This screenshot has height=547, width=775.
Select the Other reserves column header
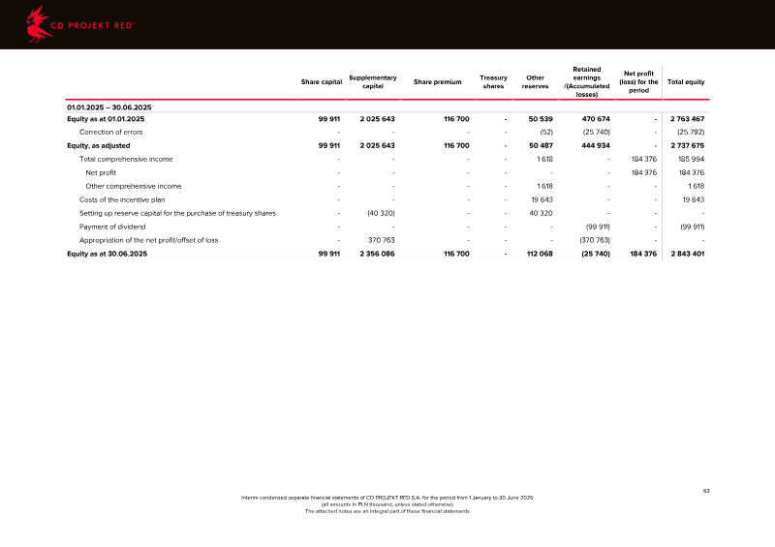click(535, 82)
